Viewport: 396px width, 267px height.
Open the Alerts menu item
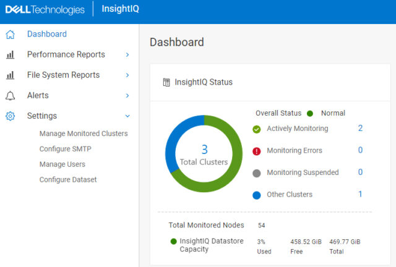(x=38, y=95)
